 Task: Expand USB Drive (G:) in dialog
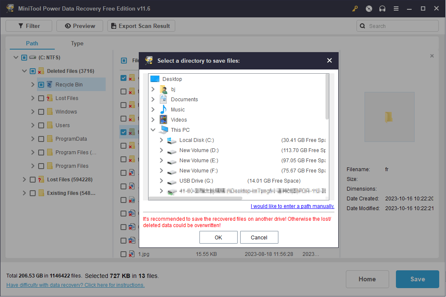pyautogui.click(x=161, y=181)
